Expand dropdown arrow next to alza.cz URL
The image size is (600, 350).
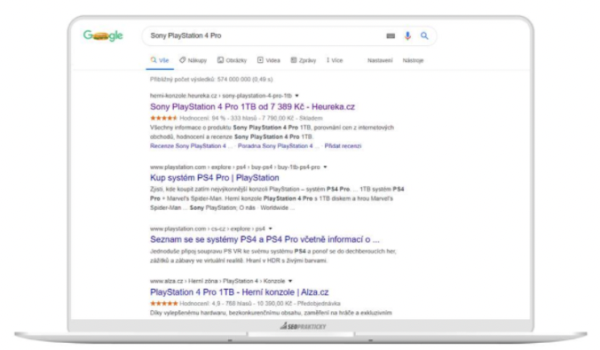click(290, 281)
